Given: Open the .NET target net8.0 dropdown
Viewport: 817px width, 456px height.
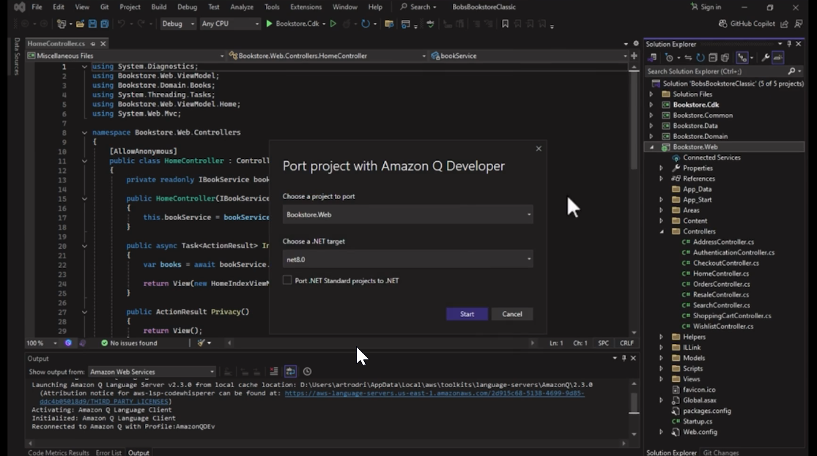Looking at the screenshot, I should pos(407,258).
